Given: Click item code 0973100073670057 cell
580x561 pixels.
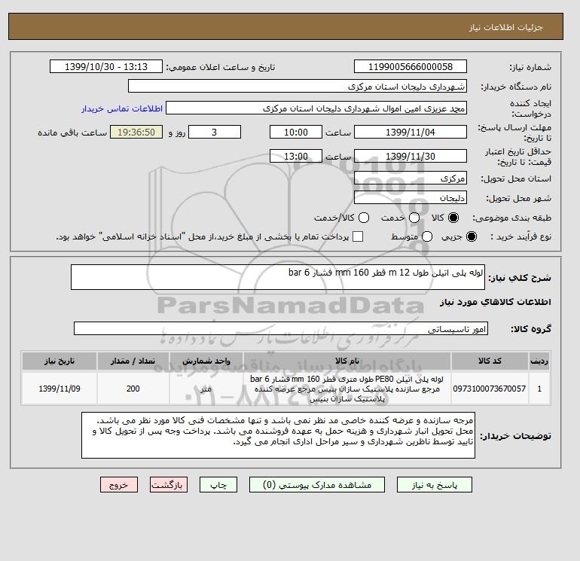Looking at the screenshot, I should [x=490, y=389].
